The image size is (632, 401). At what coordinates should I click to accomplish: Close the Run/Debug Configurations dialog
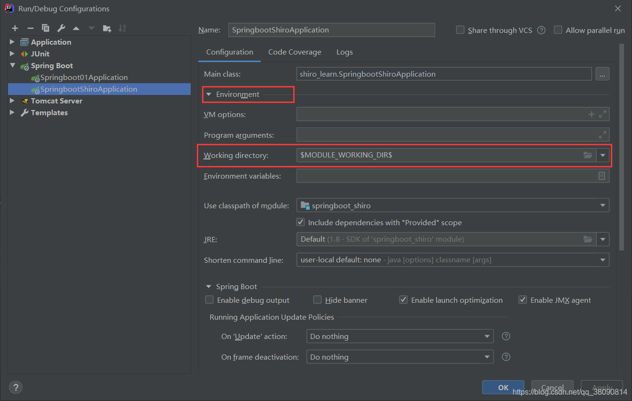[x=617, y=8]
